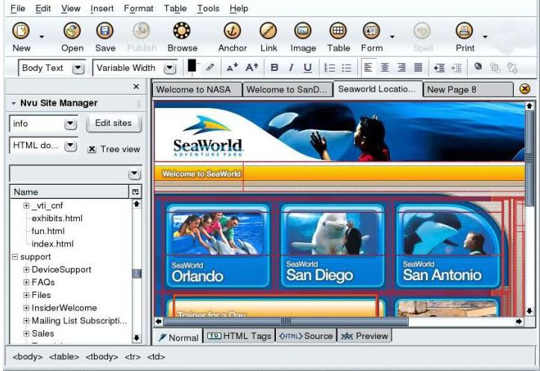Click the editor horizontal scrollbar thumb

286,322
